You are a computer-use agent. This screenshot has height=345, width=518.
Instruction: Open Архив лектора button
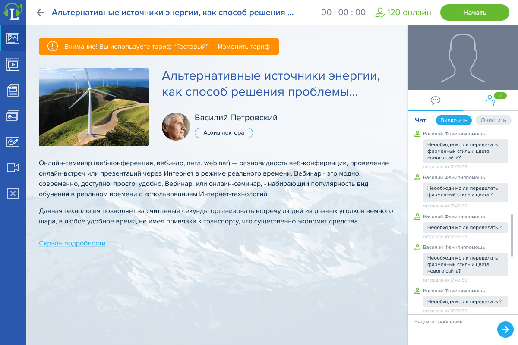(224, 133)
